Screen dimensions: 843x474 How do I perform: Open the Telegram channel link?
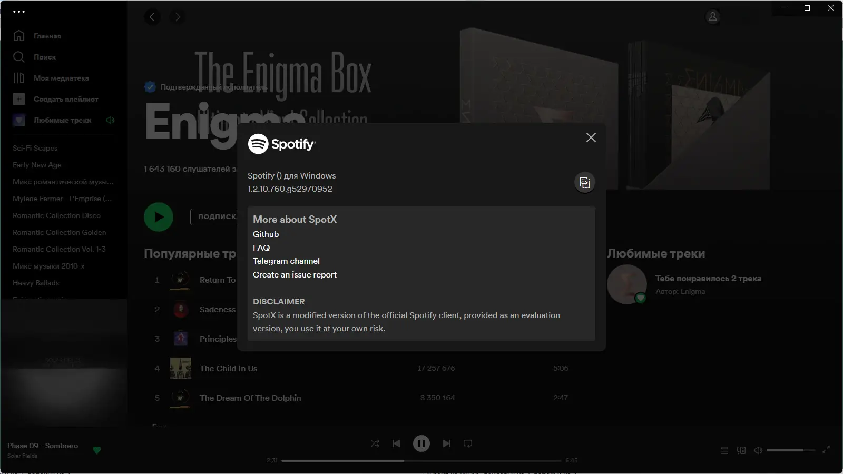(x=286, y=261)
